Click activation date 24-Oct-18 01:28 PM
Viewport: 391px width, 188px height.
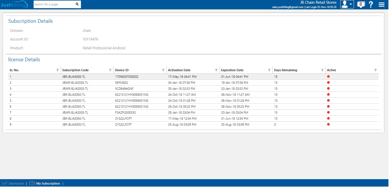point(182,101)
